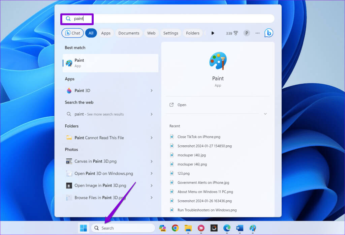Click the folder icon for Paint Cannot Read
This screenshot has height=235, width=345.
(x=69, y=138)
